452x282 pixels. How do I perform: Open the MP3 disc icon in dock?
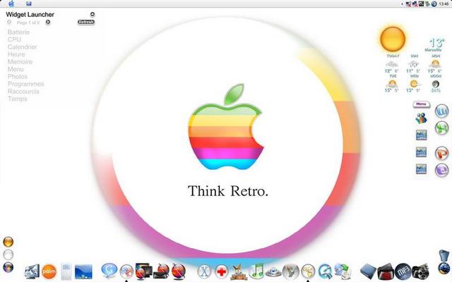(403, 271)
